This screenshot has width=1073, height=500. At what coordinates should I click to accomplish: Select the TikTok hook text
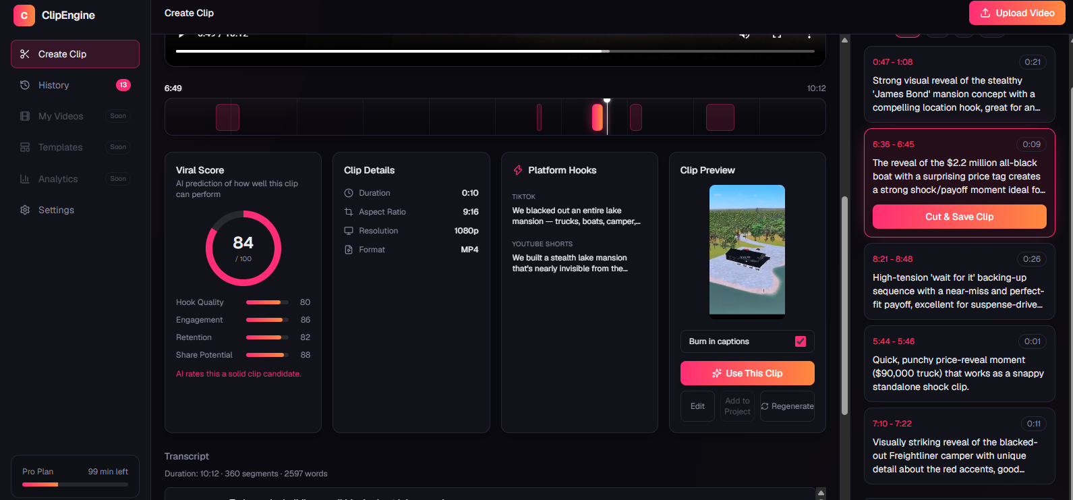[577, 216]
